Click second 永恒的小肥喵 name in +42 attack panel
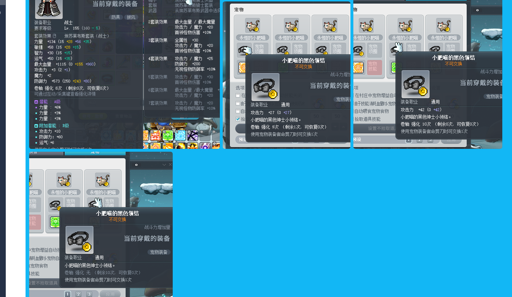512x297 pixels. (405, 38)
